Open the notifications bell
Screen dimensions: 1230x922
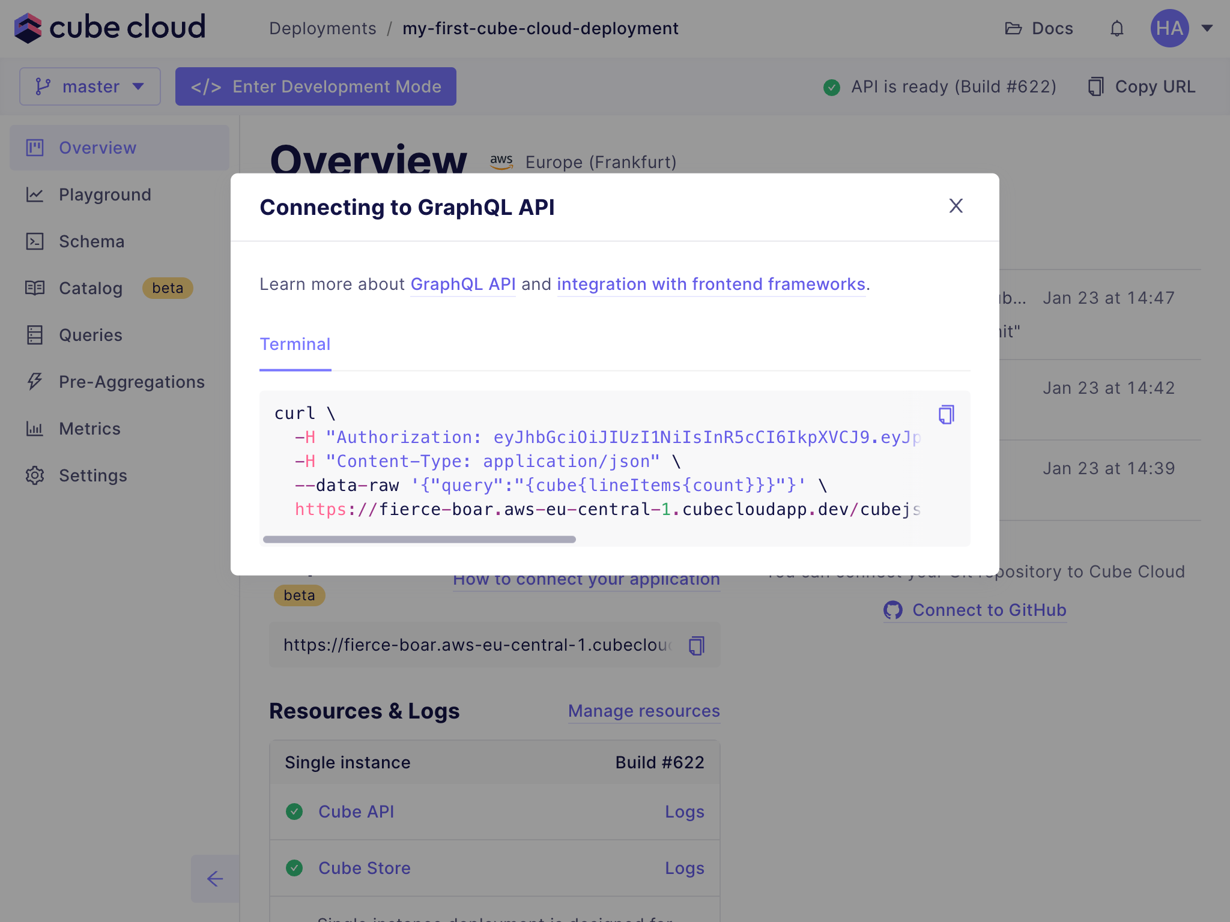(x=1116, y=28)
